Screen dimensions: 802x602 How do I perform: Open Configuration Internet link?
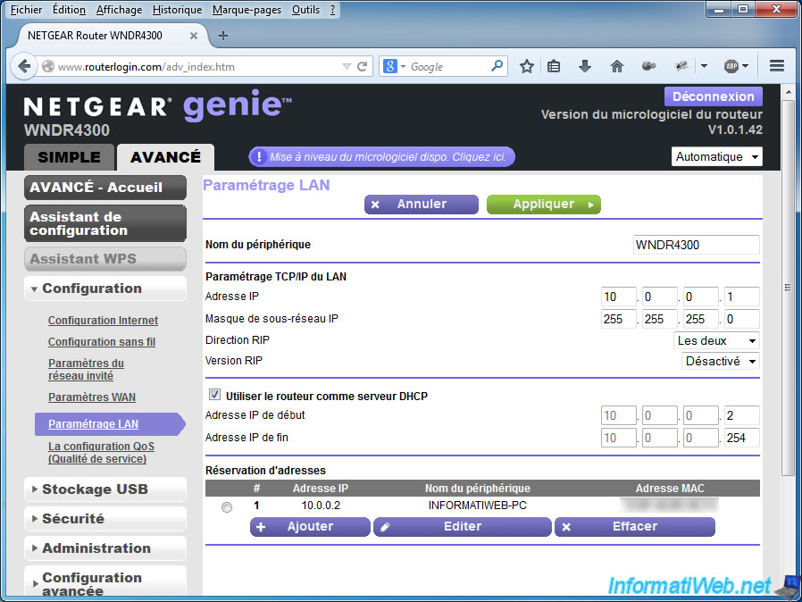point(103,320)
